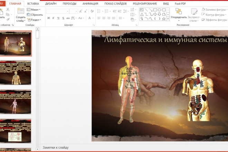The width and height of the screenshot is (228, 152).
Task: Toggle bold Ж formatting
Action: tap(49, 18)
